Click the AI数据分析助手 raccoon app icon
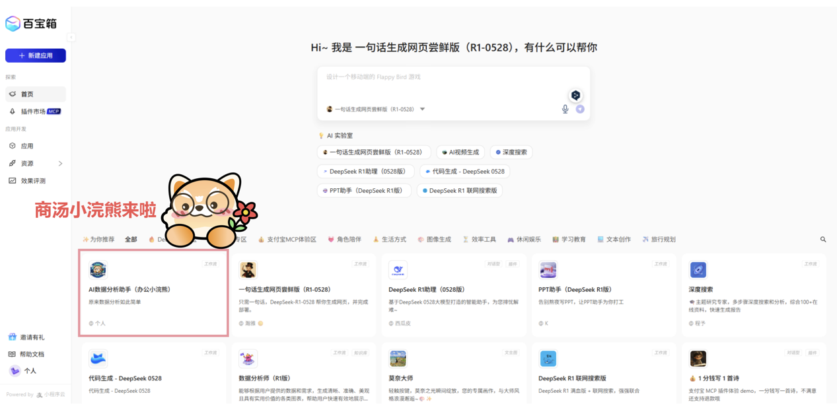 coord(98,269)
